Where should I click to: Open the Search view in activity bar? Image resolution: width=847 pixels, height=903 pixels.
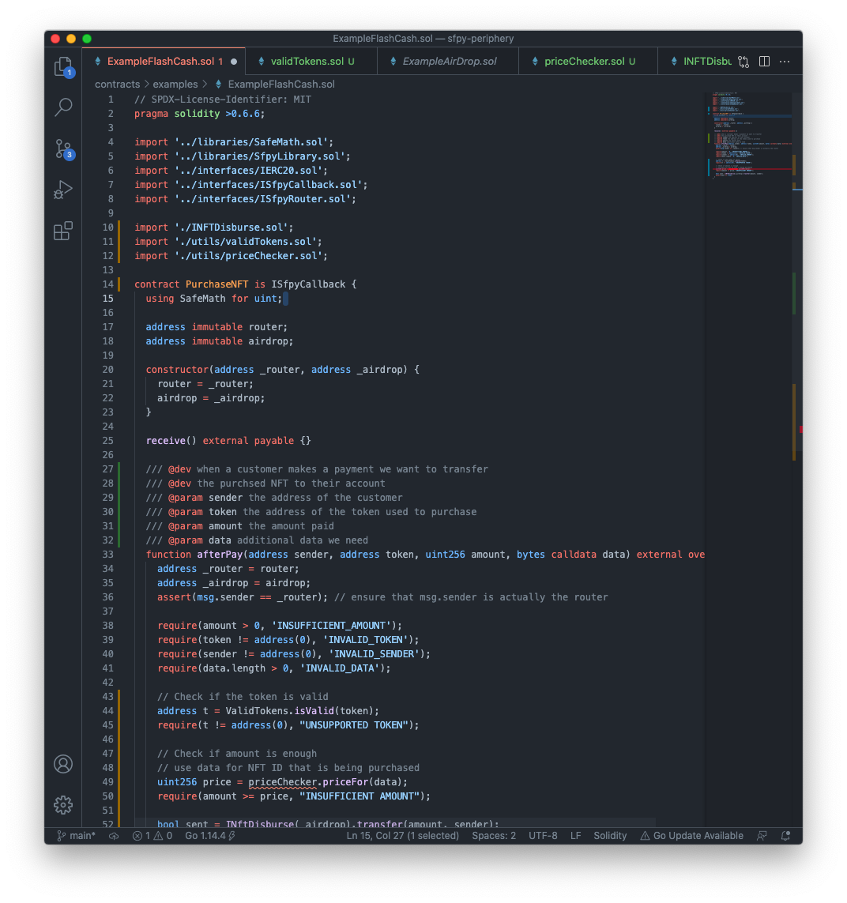click(63, 107)
